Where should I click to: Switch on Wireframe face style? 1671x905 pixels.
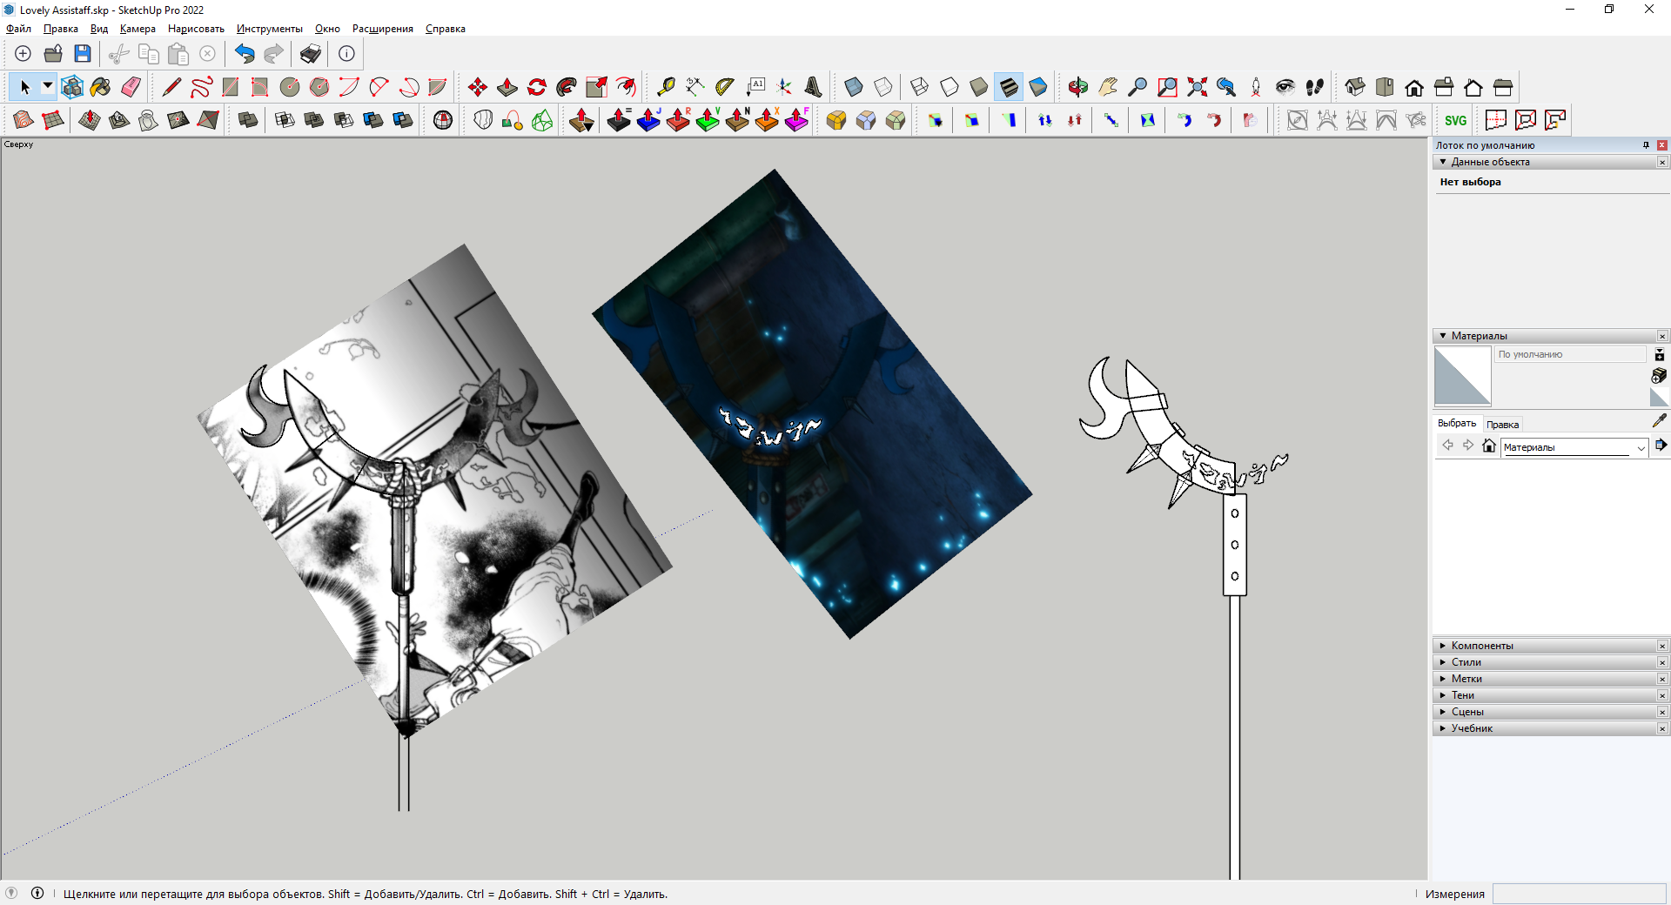coord(919,87)
